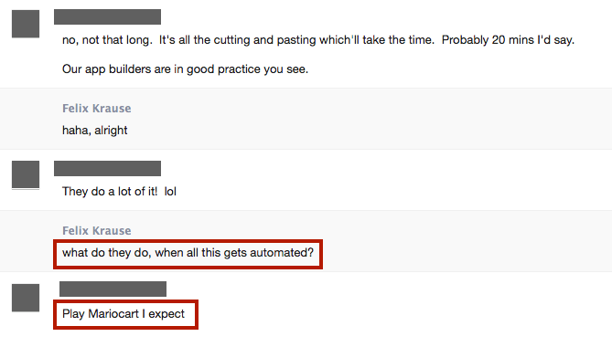Image resolution: width=612 pixels, height=347 pixels.
Task: Click the Felix Krause name above the automation question
Action: [97, 230]
